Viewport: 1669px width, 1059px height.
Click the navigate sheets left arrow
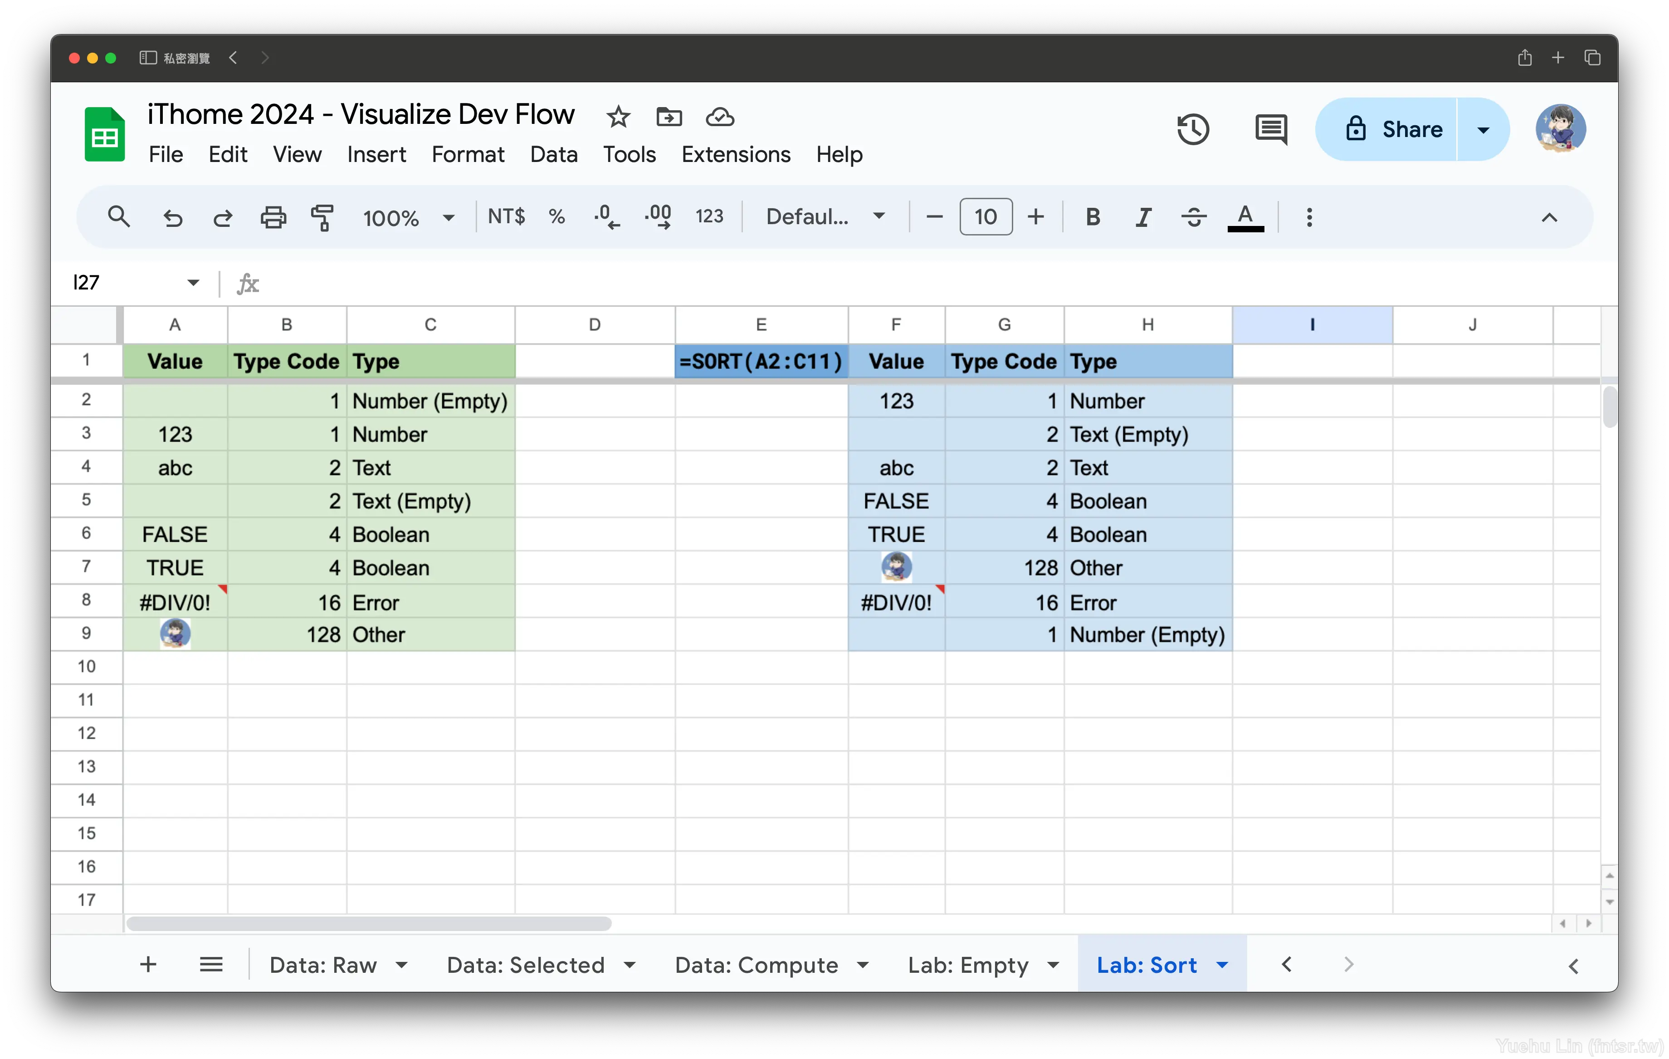click(1287, 964)
